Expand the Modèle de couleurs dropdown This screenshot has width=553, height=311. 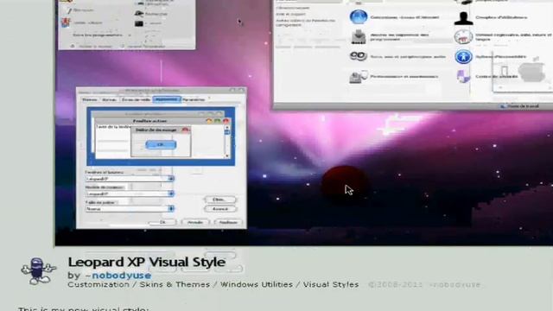tap(171, 194)
